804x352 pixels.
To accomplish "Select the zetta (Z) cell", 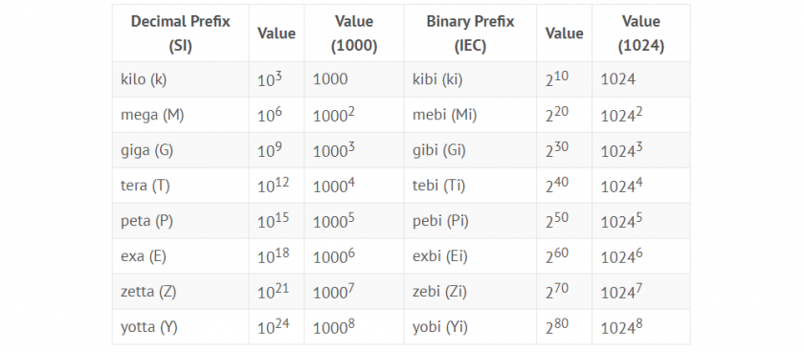I will point(181,292).
